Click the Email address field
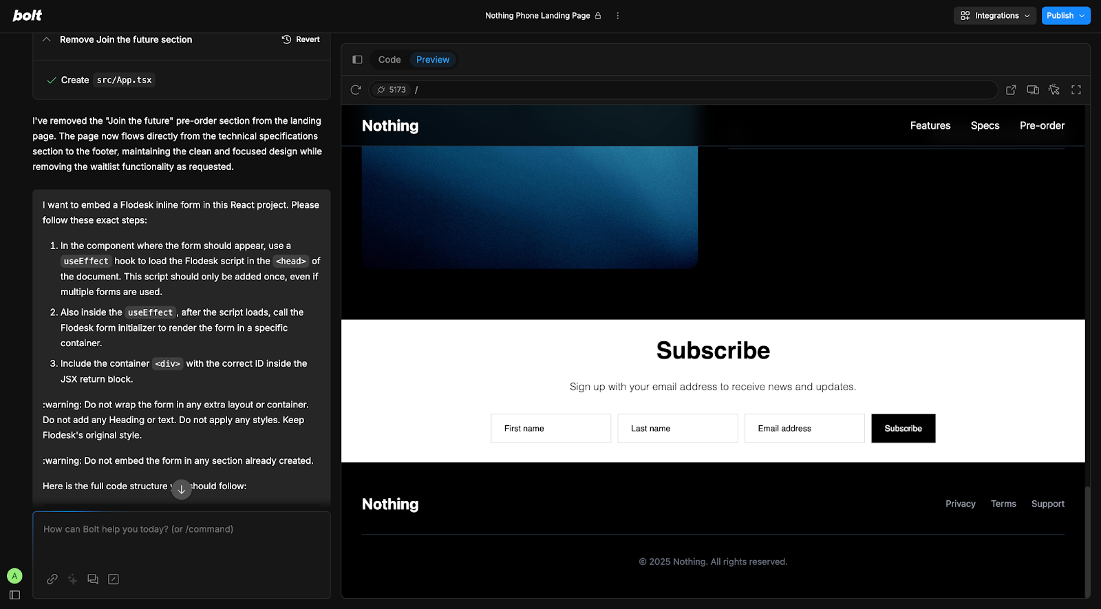1101x609 pixels. click(804, 429)
